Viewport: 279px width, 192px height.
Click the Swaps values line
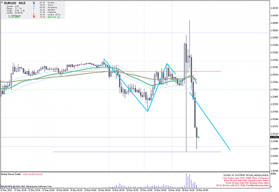pos(16,11)
